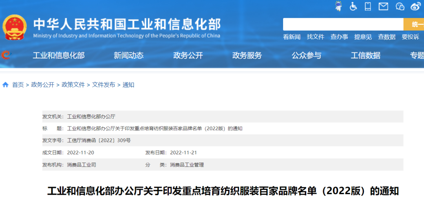
Task: Open the email envelope icon
Action: (x=383, y=7)
